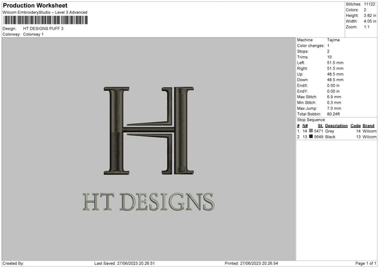Click the 'Right:' label
The height and width of the screenshot is (268, 379).
coord(302,68)
